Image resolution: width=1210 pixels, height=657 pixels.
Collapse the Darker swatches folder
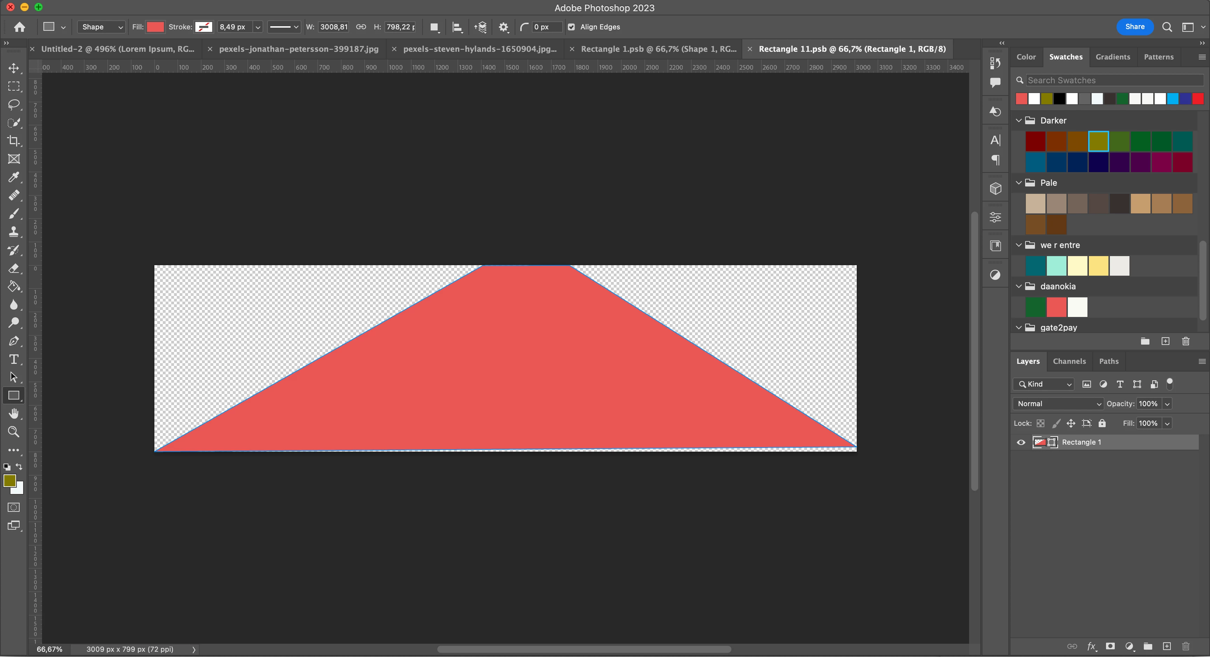1019,121
